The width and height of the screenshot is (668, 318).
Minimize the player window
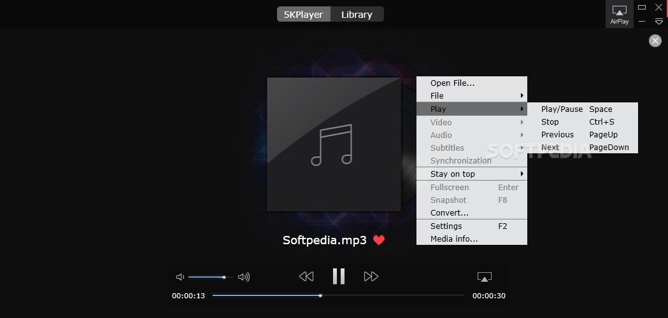(642, 21)
